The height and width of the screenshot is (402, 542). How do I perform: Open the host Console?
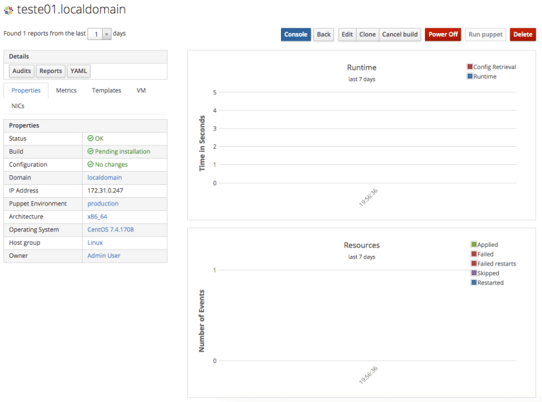[295, 34]
